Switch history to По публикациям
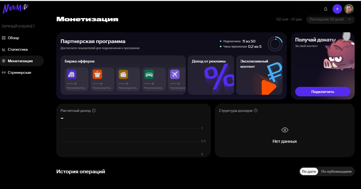 (x=336, y=171)
